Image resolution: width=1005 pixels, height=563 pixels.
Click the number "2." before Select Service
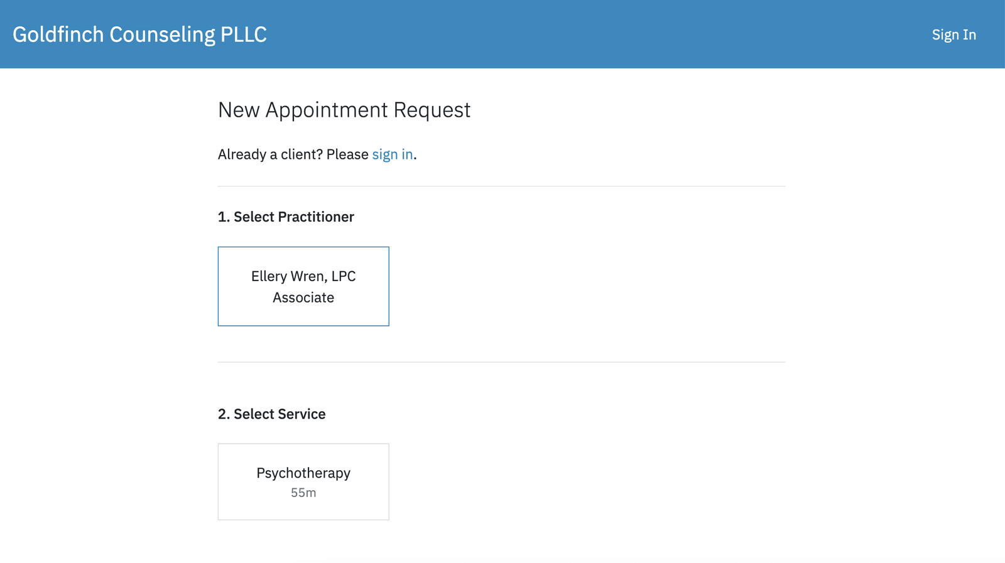(x=224, y=414)
